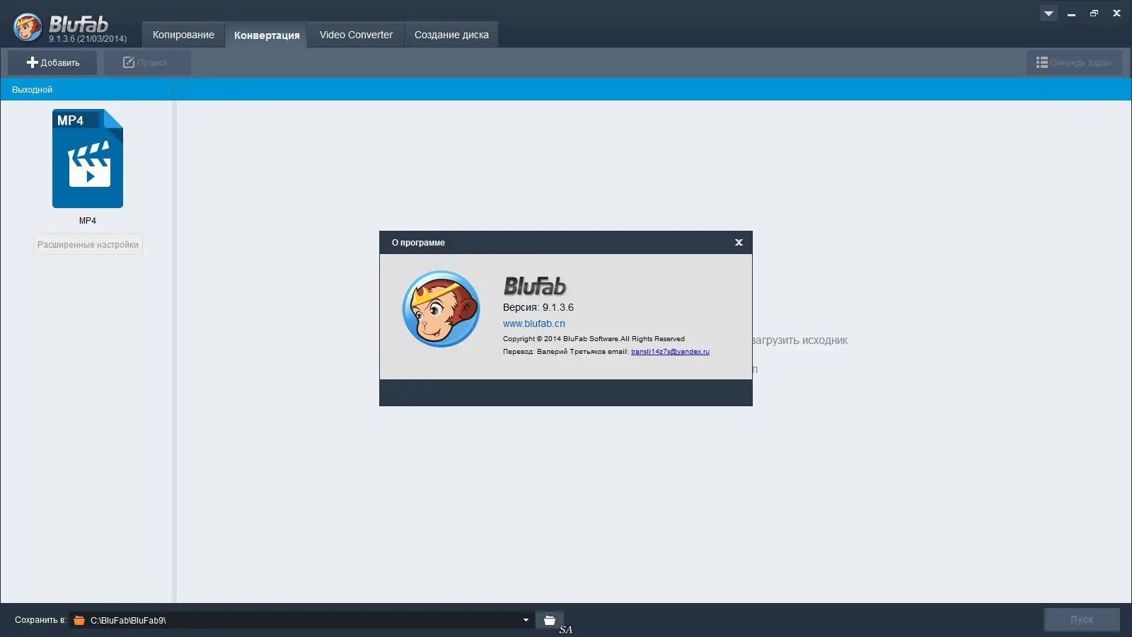The image size is (1132, 637).
Task: Click the monkey mascot in the About dialog
Action: coord(441,309)
